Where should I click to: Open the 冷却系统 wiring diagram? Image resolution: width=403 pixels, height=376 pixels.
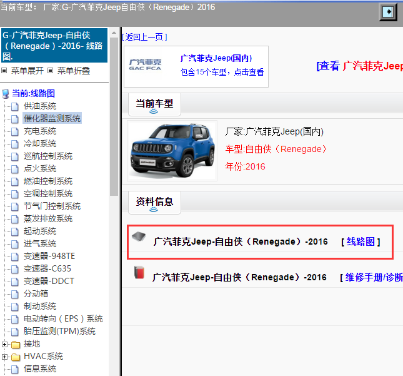40,144
